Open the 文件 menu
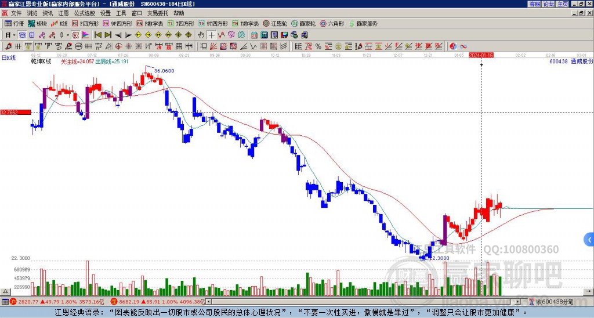This screenshot has height=318, width=594. (16, 13)
